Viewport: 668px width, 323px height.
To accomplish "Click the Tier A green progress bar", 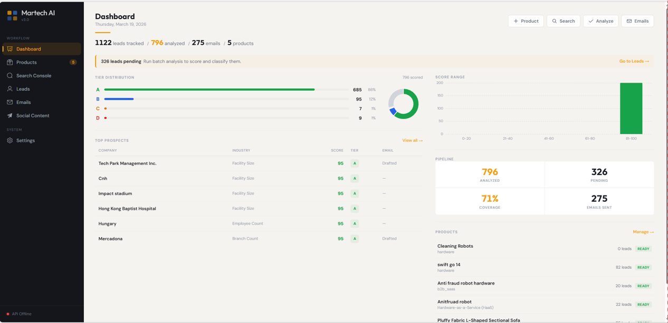I will click(209, 90).
